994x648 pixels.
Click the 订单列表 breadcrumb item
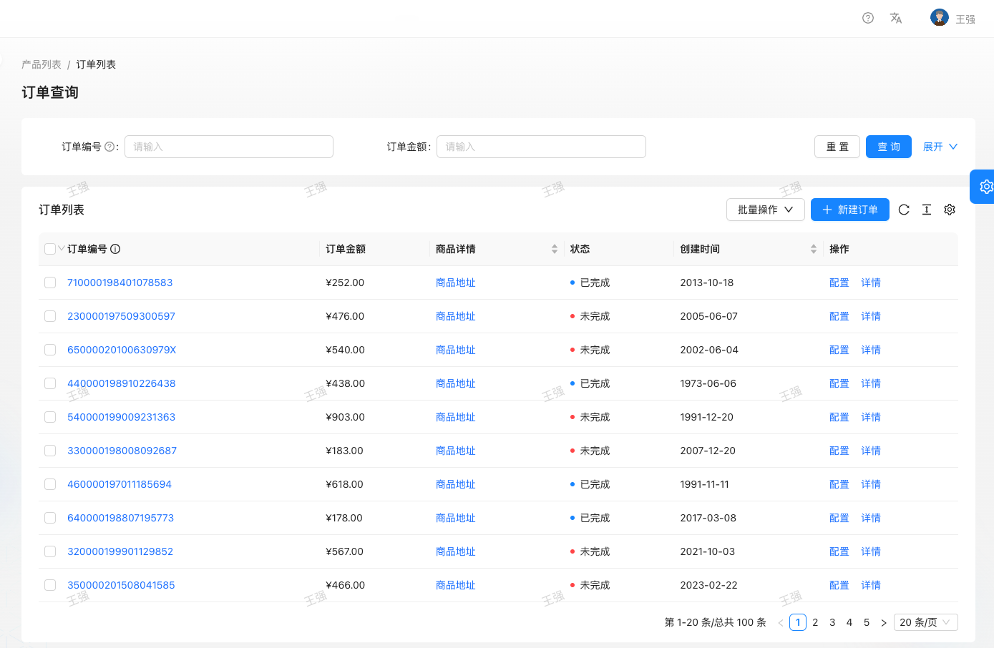[x=96, y=64]
